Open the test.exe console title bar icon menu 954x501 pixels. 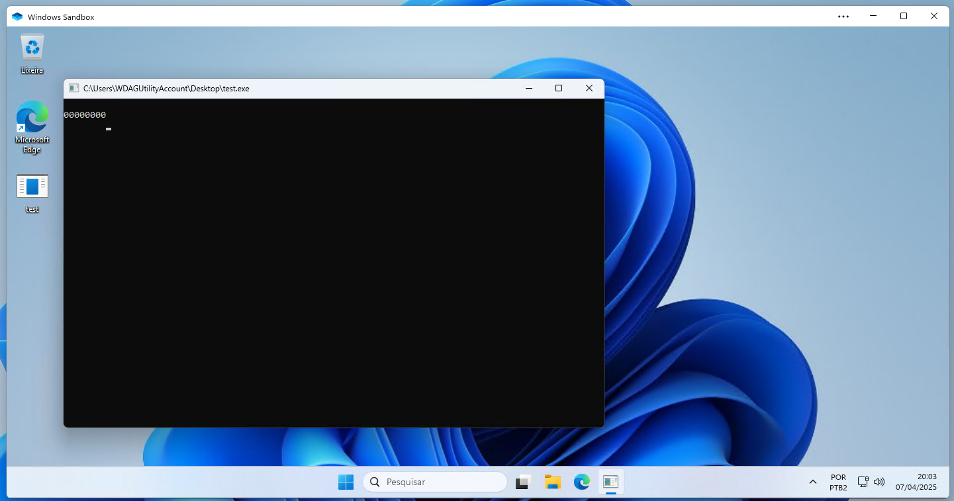[x=74, y=89]
